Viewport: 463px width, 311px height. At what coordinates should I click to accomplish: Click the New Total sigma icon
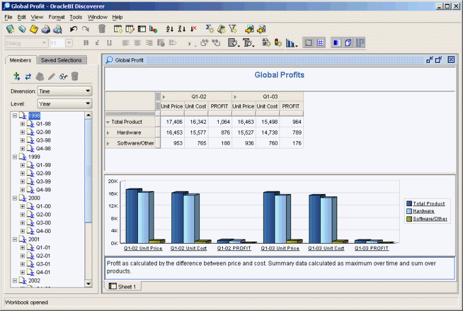pyautogui.click(x=210, y=28)
